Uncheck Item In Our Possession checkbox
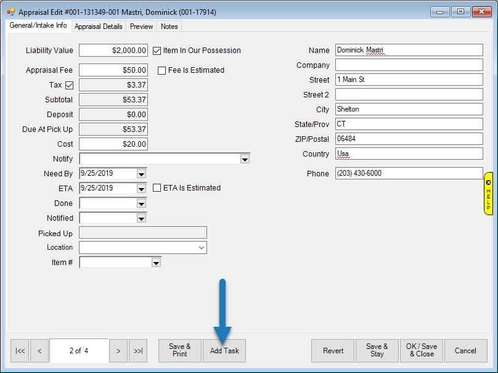 pyautogui.click(x=157, y=51)
